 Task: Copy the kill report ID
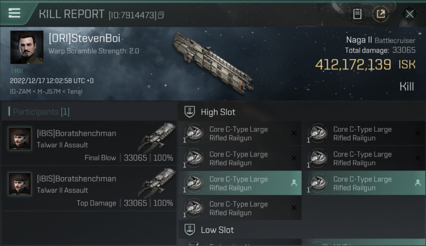tap(161, 15)
